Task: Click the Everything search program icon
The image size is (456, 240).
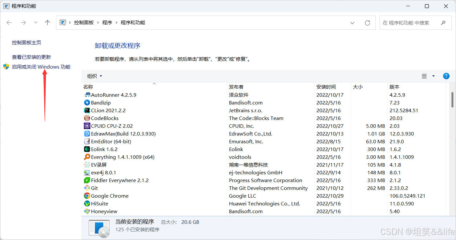Action: 87,157
